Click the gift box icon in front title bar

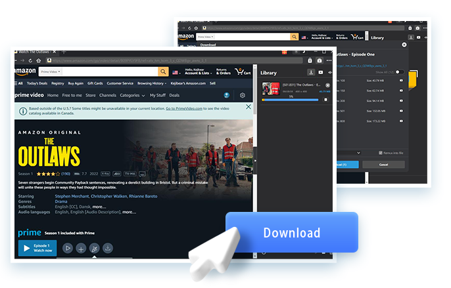(x=284, y=52)
